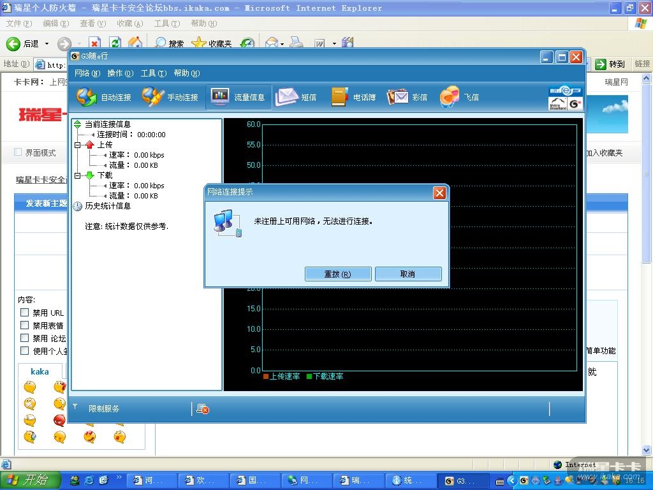Open the 加入收藏夹 link in IE page
This screenshot has height=490, width=653.
605,153
